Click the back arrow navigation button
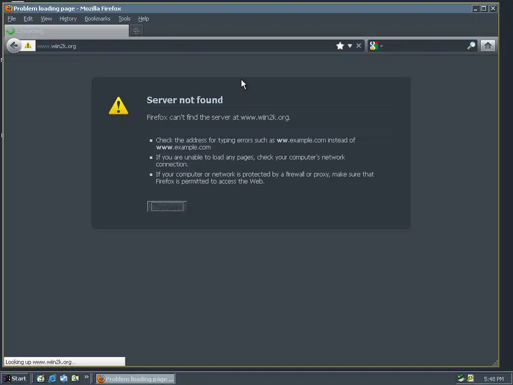Viewport: 513px width, 385px height. point(14,46)
